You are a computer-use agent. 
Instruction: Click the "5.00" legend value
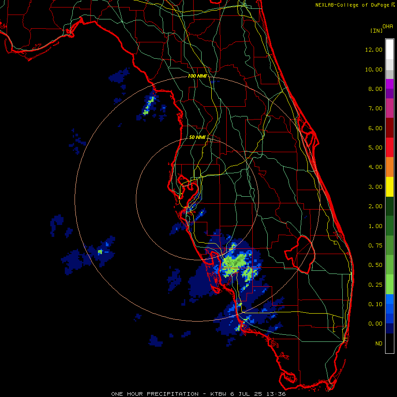click(375, 148)
